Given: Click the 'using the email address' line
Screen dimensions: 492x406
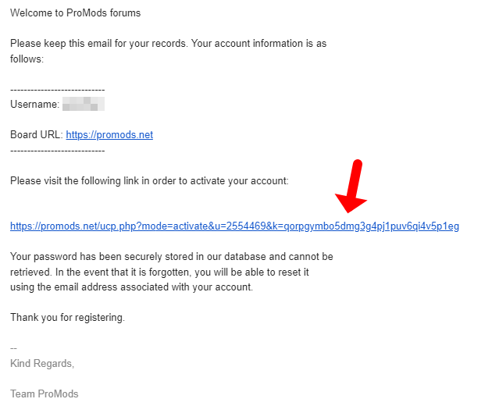Looking at the screenshot, I should (131, 287).
